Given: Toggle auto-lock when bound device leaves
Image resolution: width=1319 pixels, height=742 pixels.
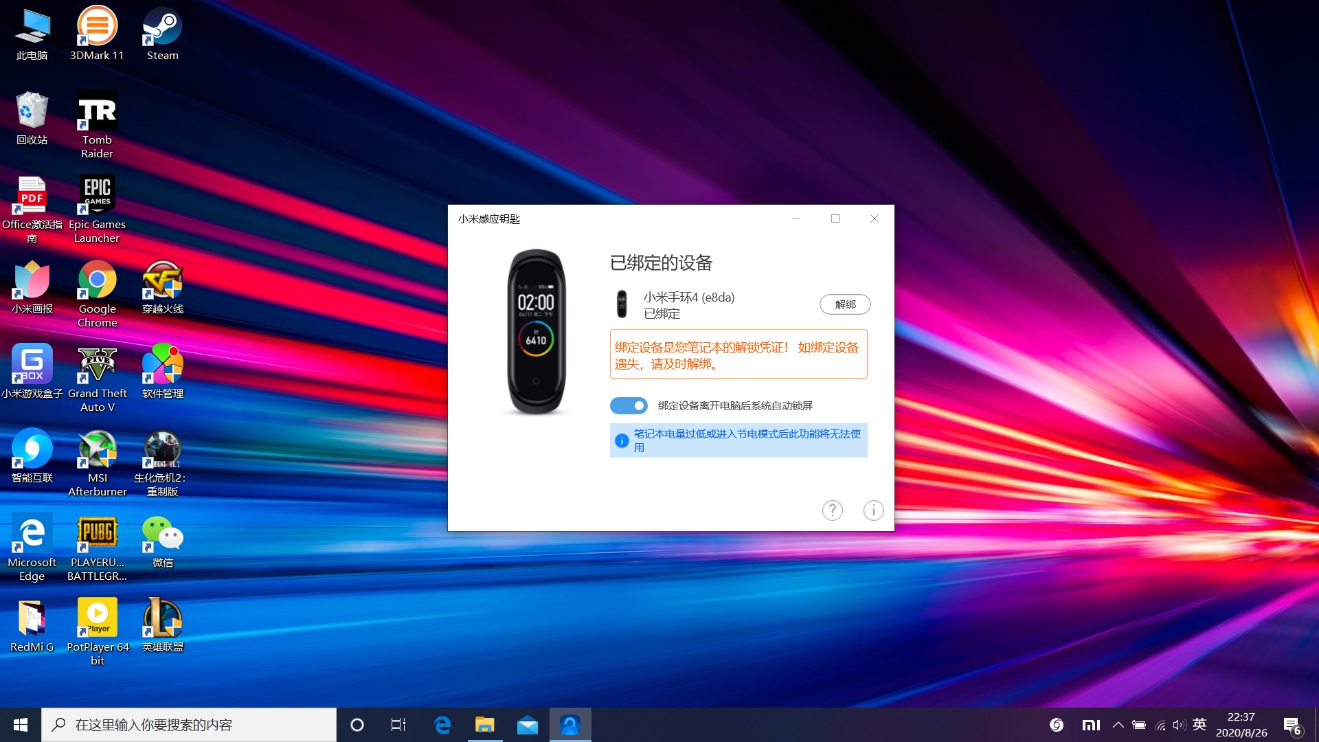Looking at the screenshot, I should pyautogui.click(x=629, y=406).
